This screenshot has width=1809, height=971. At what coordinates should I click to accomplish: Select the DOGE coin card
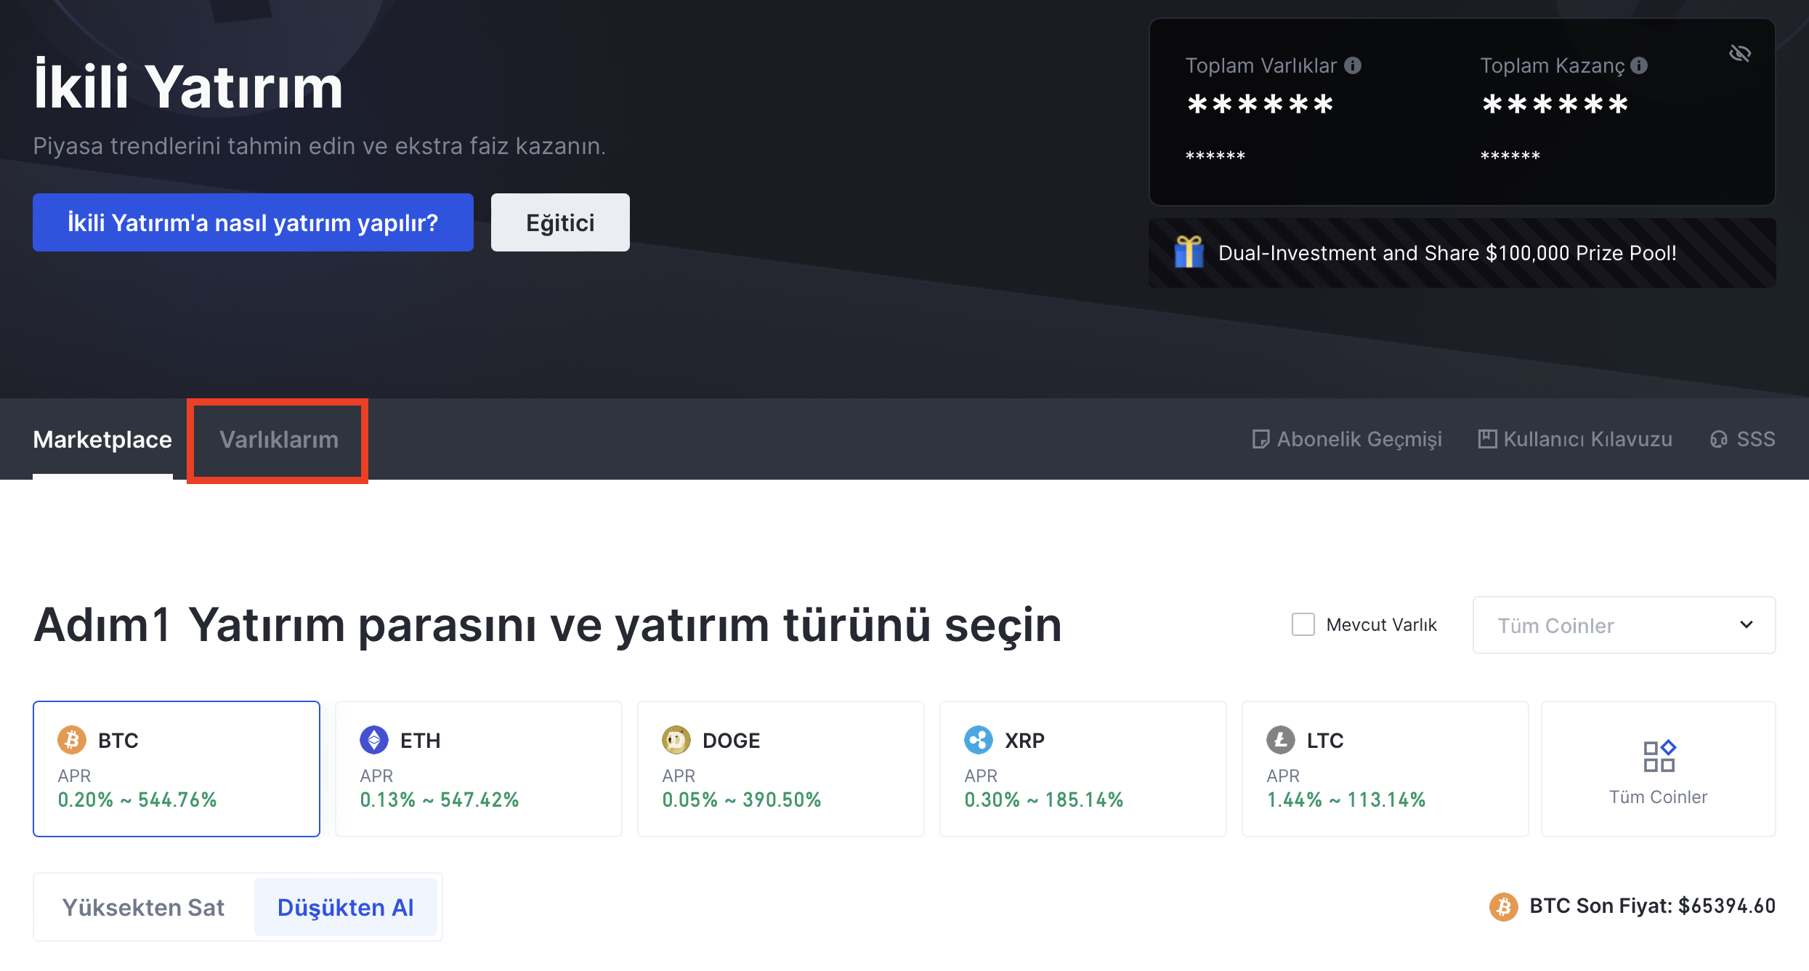click(x=780, y=768)
